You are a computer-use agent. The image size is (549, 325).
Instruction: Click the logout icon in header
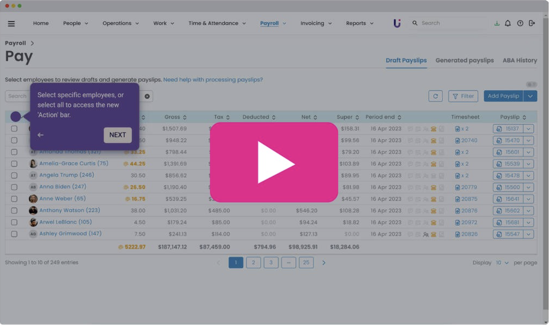click(x=532, y=23)
